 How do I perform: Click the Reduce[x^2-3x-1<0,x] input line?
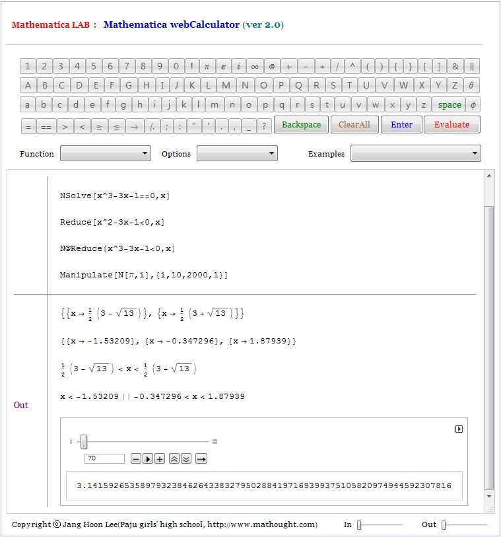112,223
